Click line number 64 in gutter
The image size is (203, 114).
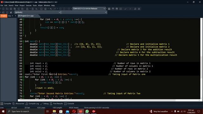pyautogui.click(x=21, y=63)
